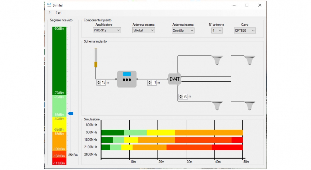This screenshot has width=311, height=170.
Task: Click the 2600MHz frequency label
Action: point(91,154)
